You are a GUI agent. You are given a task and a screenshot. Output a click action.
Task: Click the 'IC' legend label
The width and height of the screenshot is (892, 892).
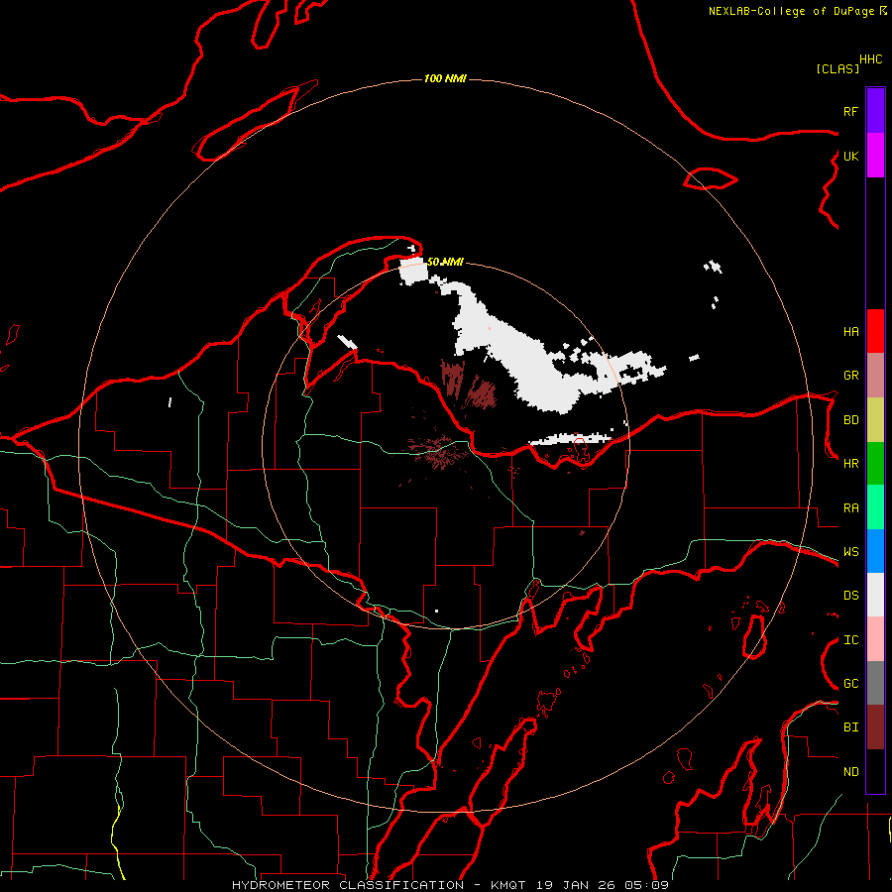850,640
